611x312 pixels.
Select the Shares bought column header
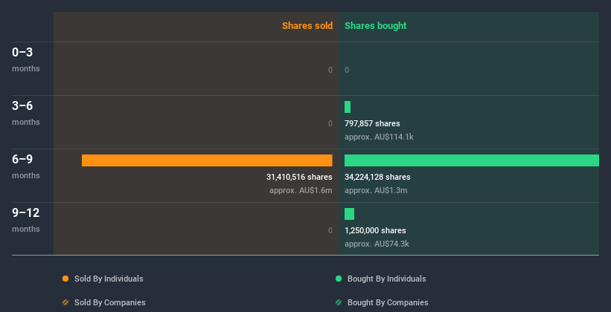point(375,26)
